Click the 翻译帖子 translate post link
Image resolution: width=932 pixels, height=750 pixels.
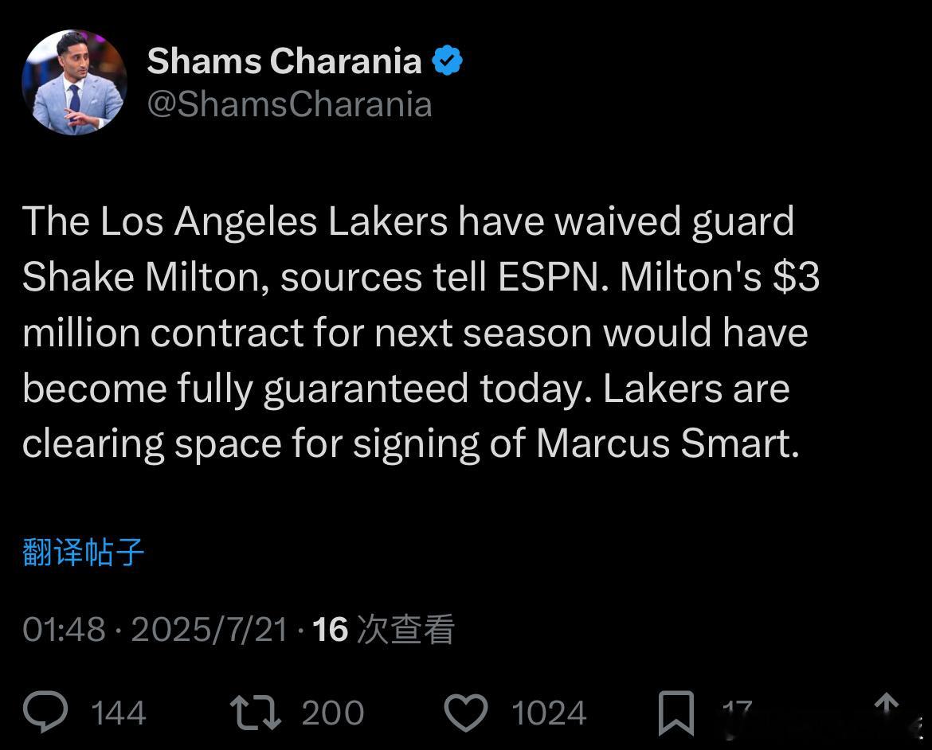pyautogui.click(x=83, y=552)
